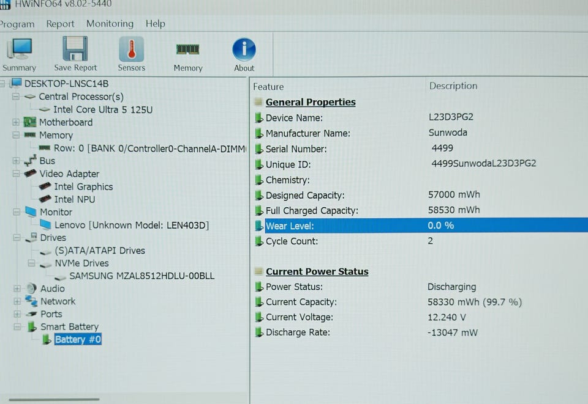
Task: Open the Monitoring menu
Action: tap(110, 24)
